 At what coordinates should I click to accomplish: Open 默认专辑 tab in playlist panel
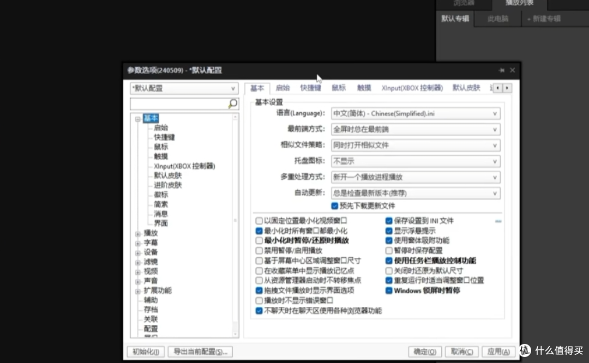[455, 19]
